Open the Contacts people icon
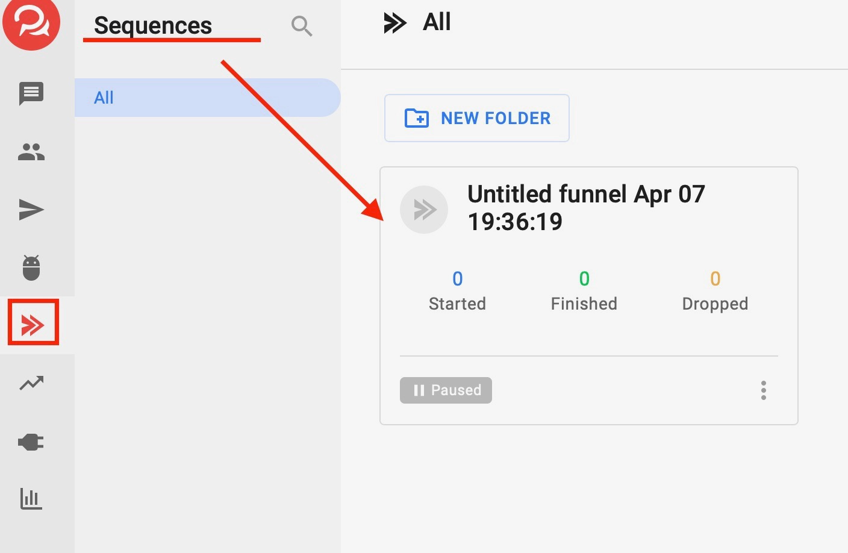The width and height of the screenshot is (848, 553). coord(31,152)
